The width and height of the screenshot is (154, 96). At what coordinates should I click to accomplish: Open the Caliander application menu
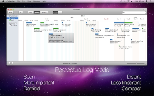click(x=11, y=1)
